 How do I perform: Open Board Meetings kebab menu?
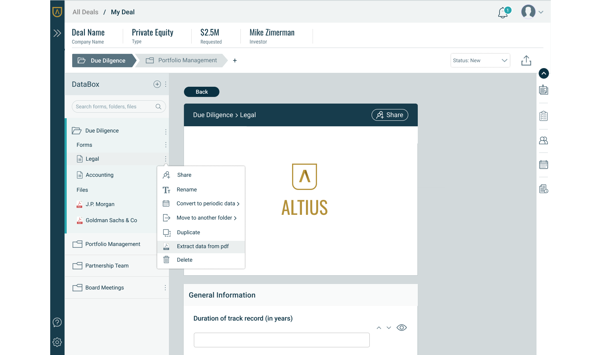tap(165, 288)
